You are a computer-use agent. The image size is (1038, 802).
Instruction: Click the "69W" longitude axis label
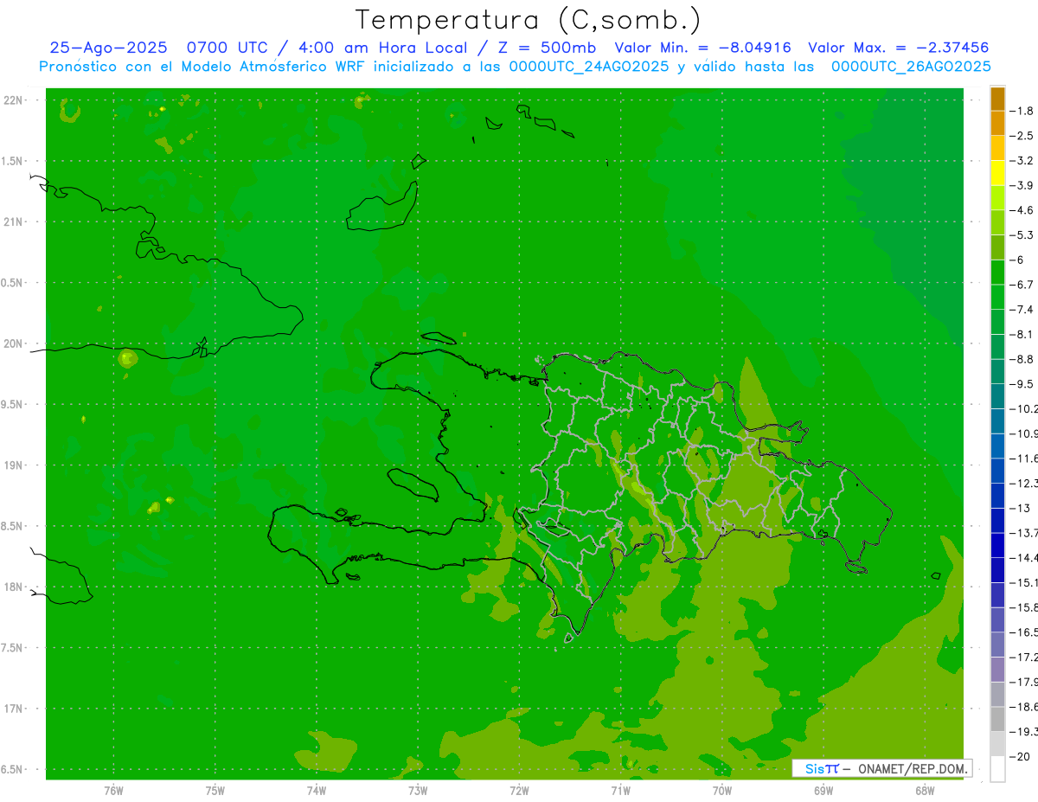pyautogui.click(x=823, y=791)
